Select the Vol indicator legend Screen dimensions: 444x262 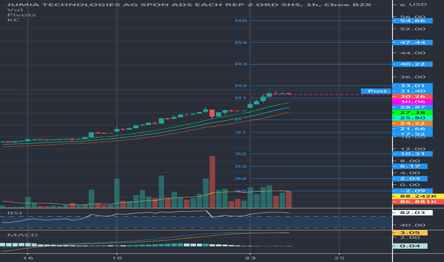(15, 10)
